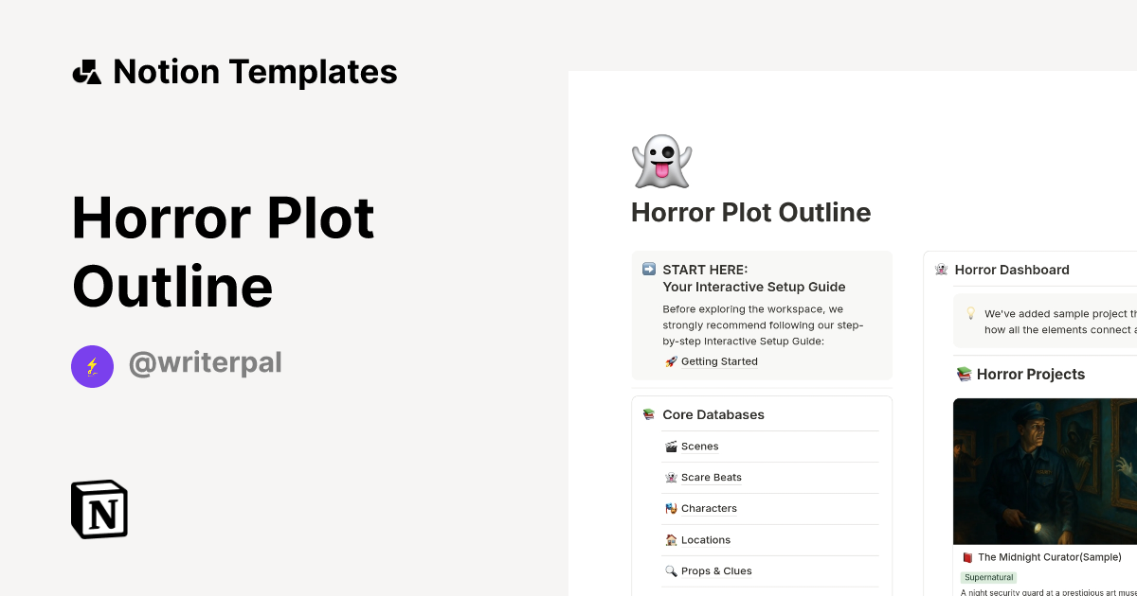Select the Supernatural tag

point(988,577)
